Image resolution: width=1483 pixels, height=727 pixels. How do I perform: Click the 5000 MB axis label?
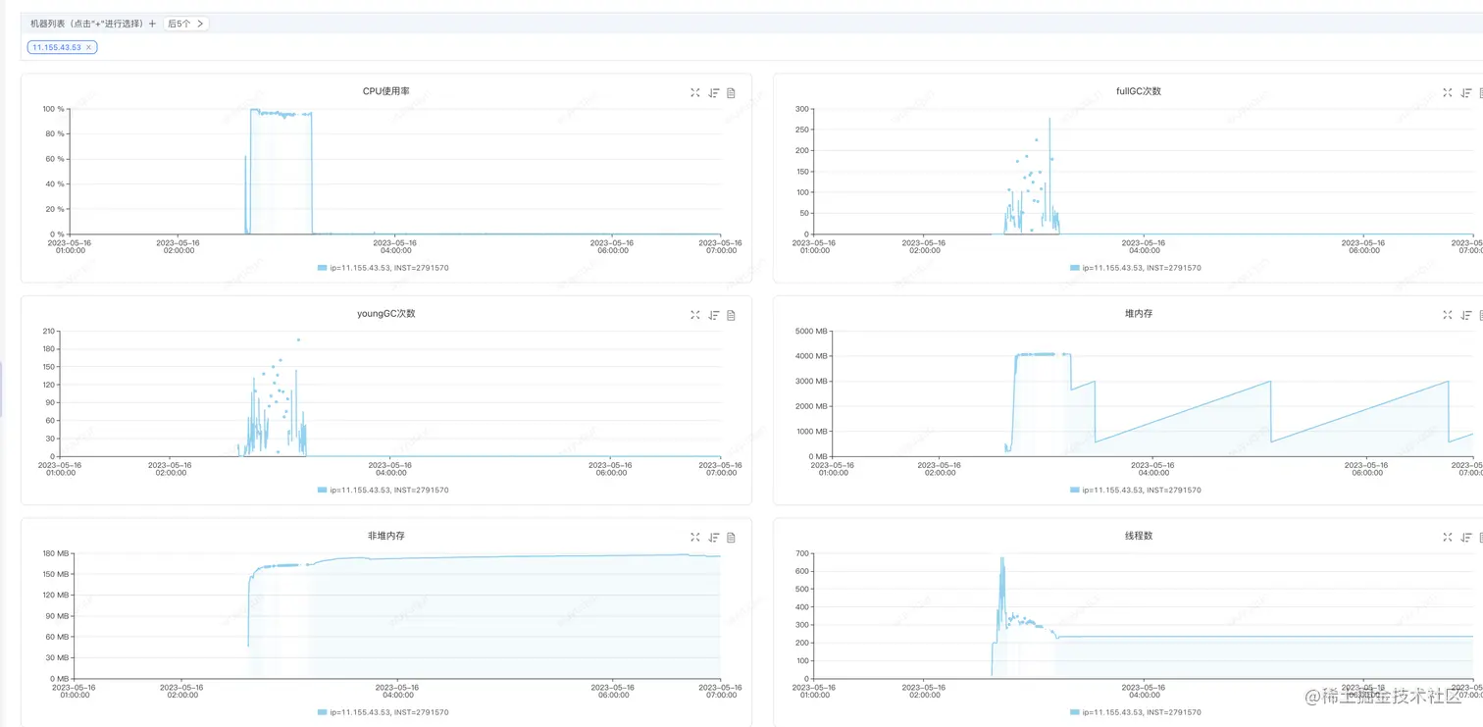coord(811,332)
